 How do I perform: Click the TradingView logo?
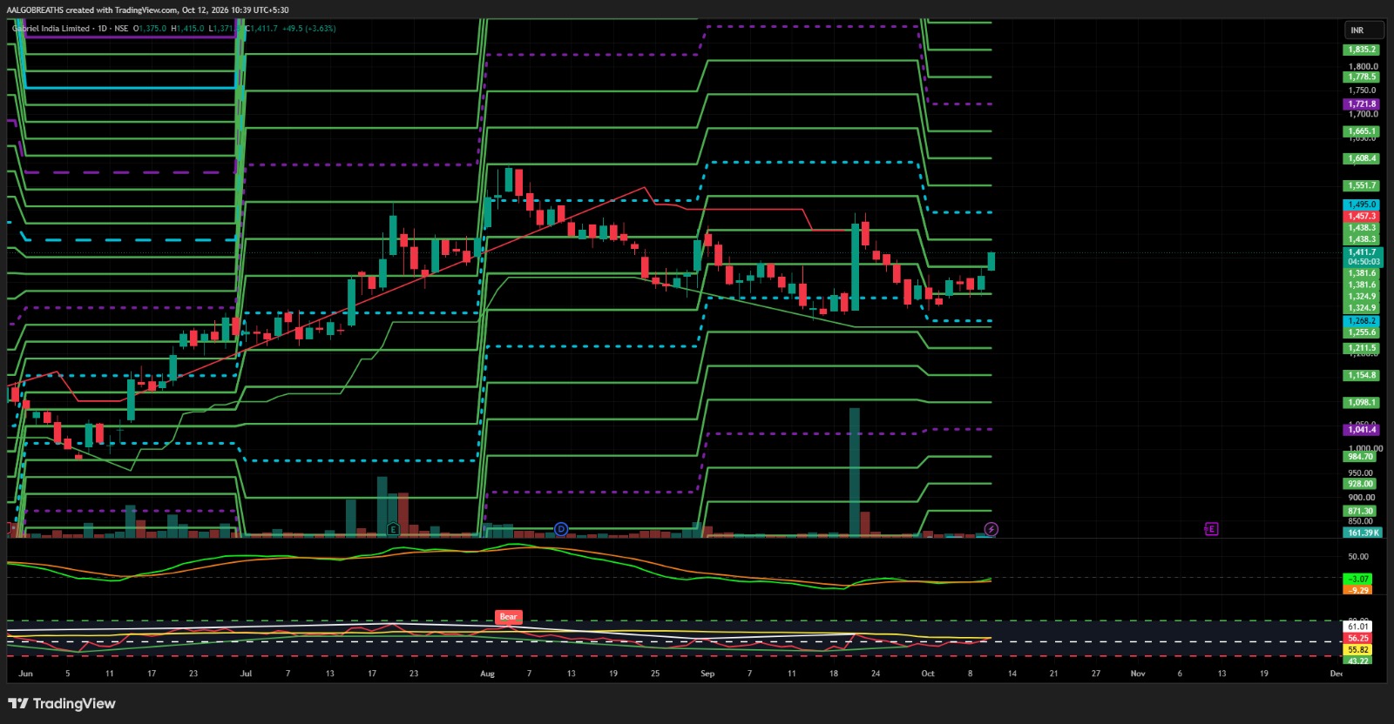pyautogui.click(x=62, y=703)
